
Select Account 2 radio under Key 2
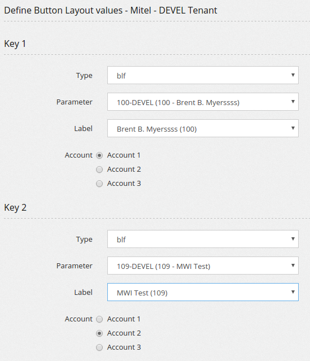coord(99,333)
